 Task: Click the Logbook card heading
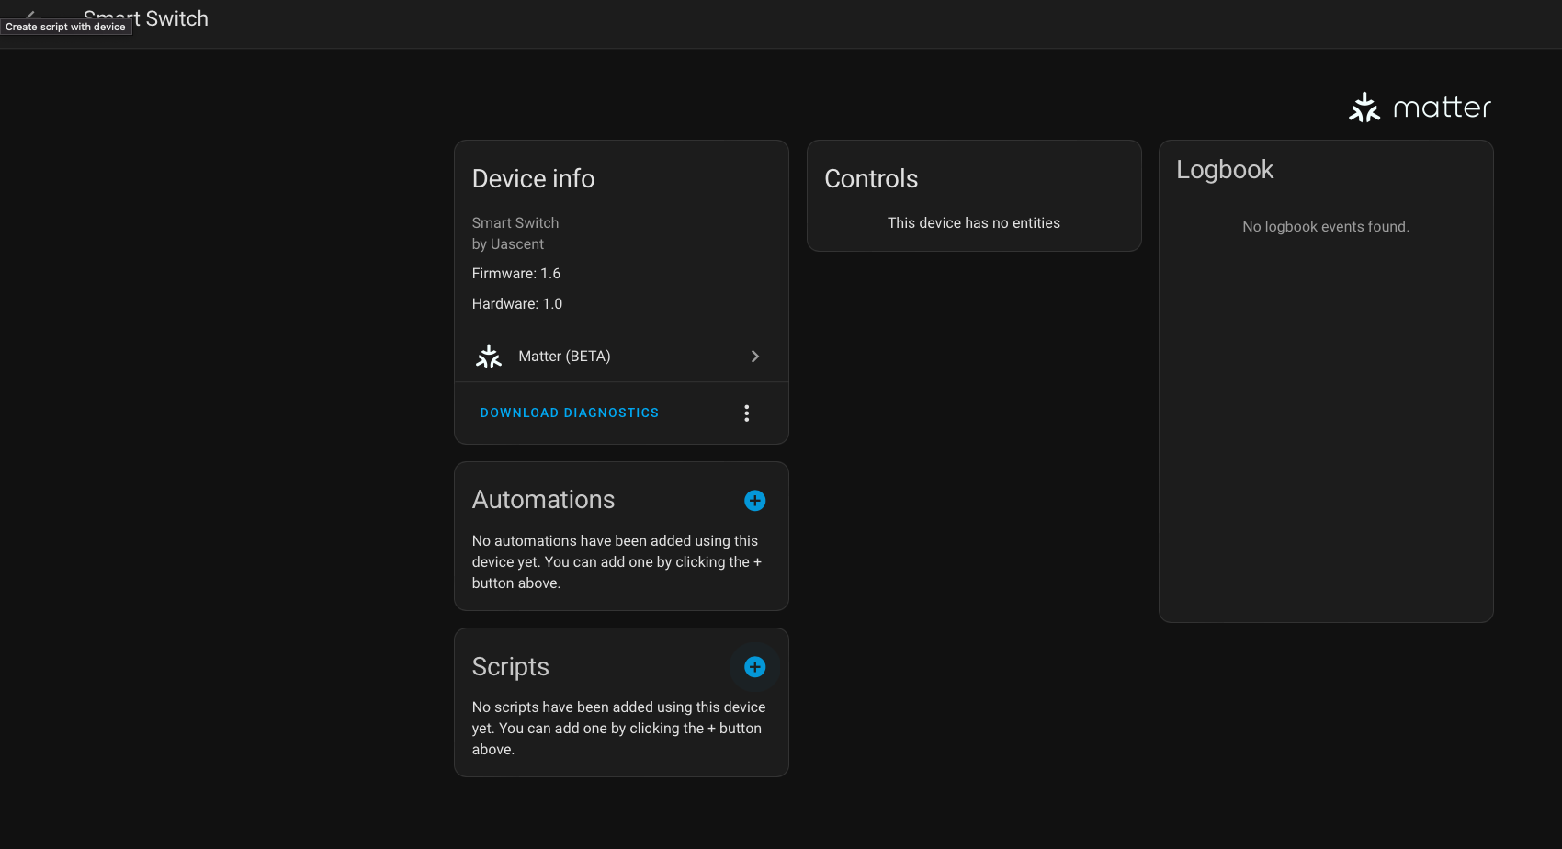tap(1225, 169)
